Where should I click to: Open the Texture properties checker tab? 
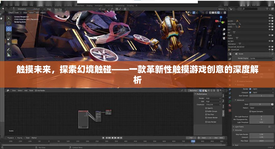[230, 110]
